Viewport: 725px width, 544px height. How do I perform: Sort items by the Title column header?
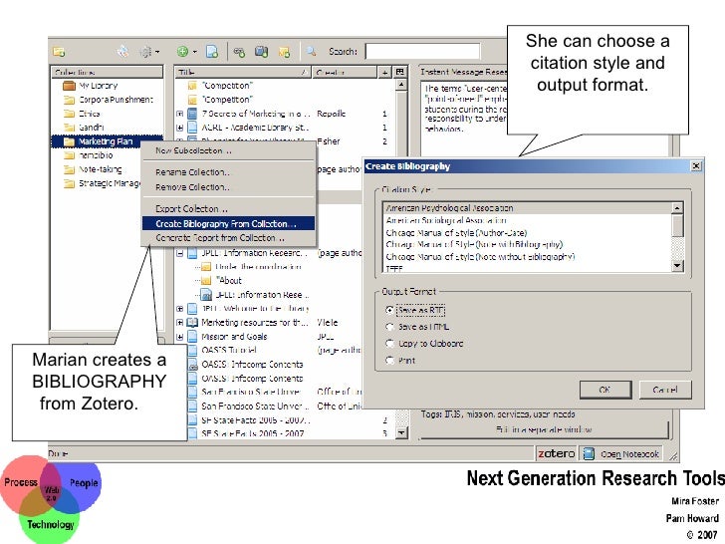pos(242,72)
